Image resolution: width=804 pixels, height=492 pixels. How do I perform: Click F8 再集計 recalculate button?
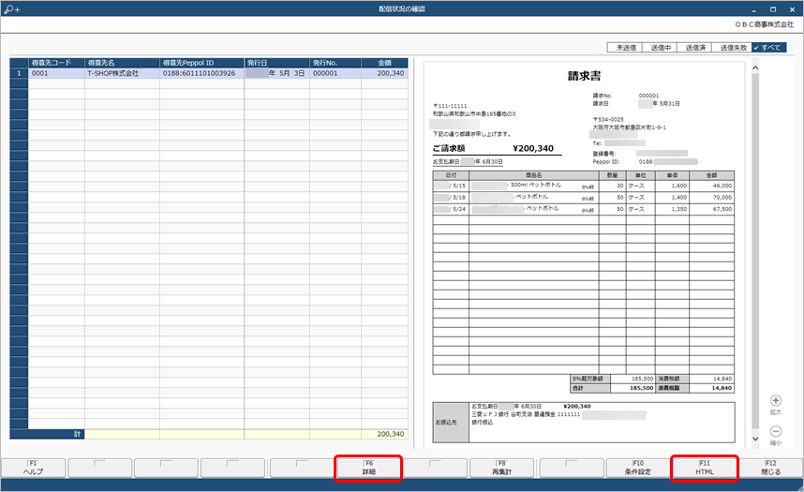(x=502, y=468)
